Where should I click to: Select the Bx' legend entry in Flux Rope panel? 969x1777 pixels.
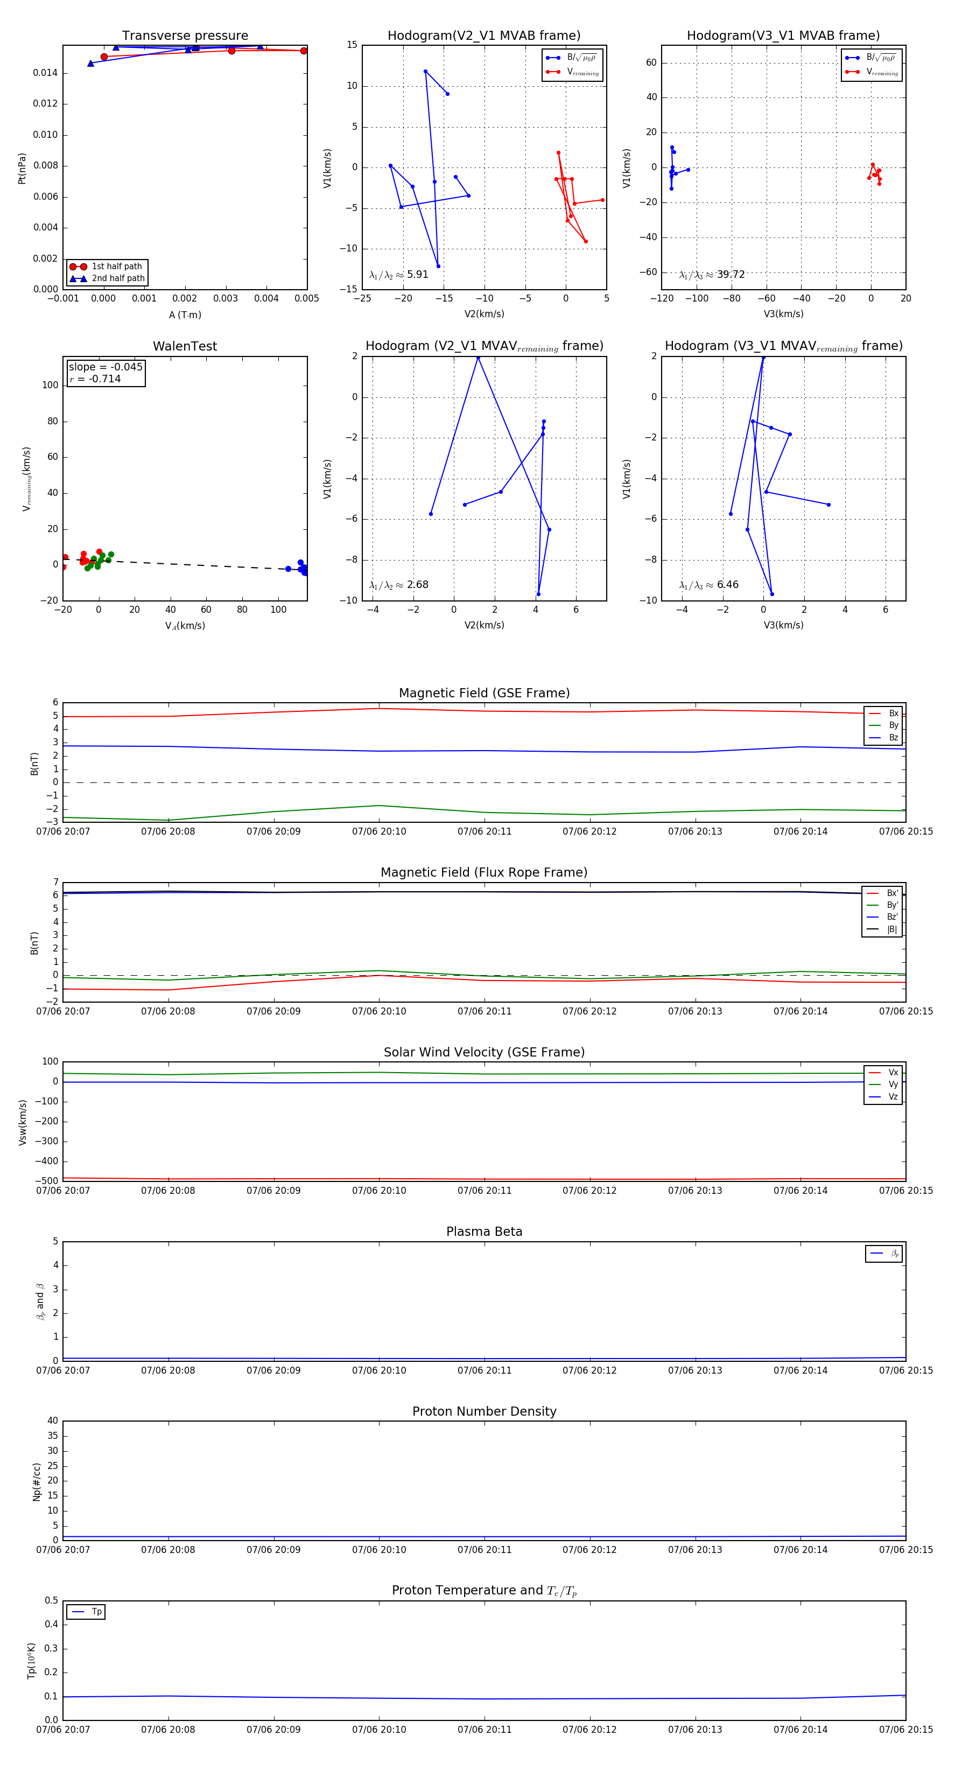pos(882,893)
